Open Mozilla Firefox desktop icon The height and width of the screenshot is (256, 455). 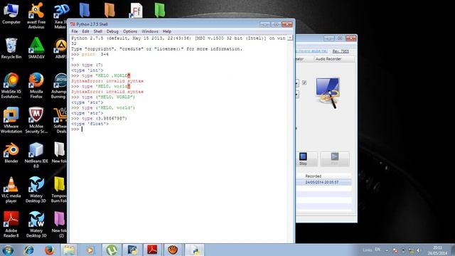pyautogui.click(x=36, y=85)
